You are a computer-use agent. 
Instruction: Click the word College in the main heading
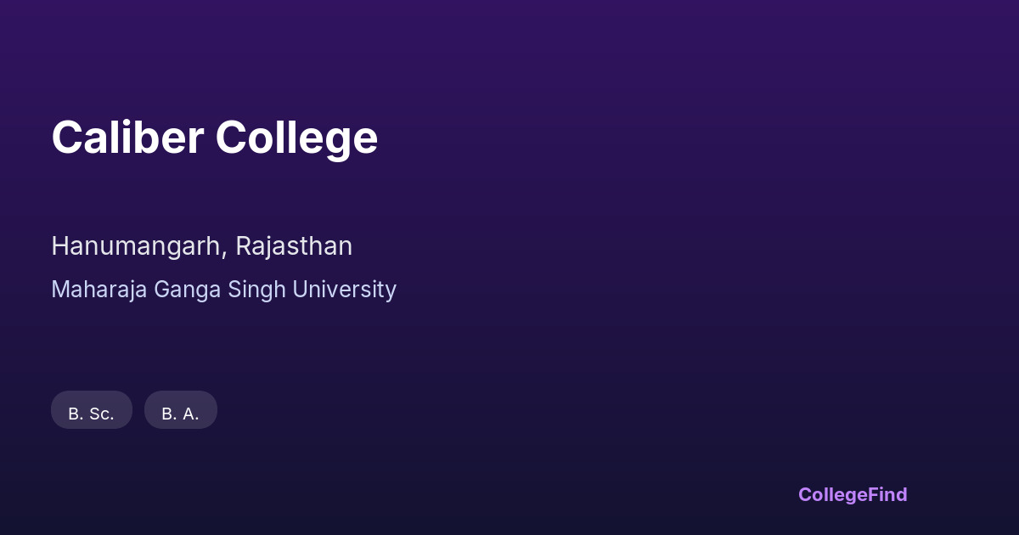pyautogui.click(x=296, y=138)
